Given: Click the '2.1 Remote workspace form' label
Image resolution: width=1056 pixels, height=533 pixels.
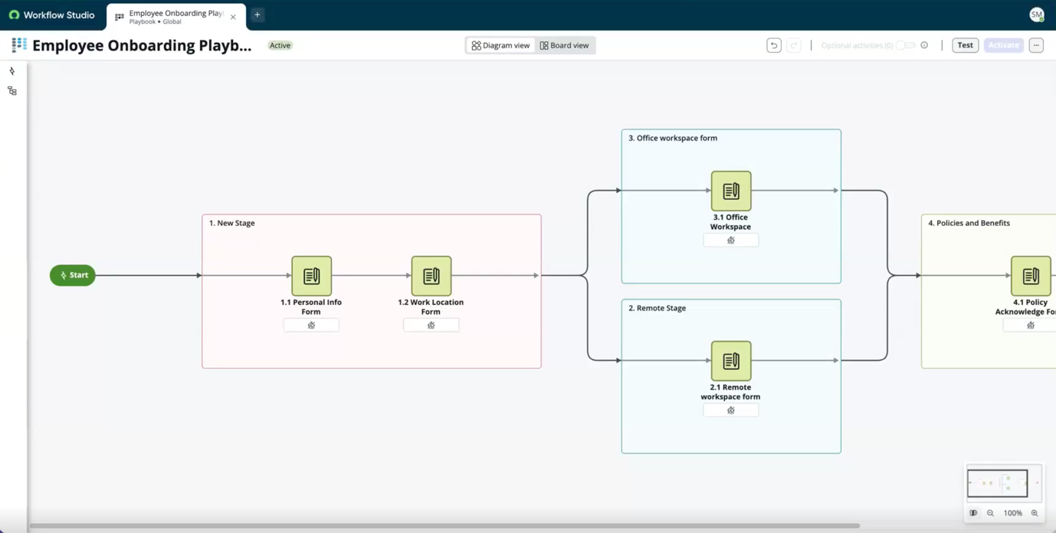Looking at the screenshot, I should 730,392.
